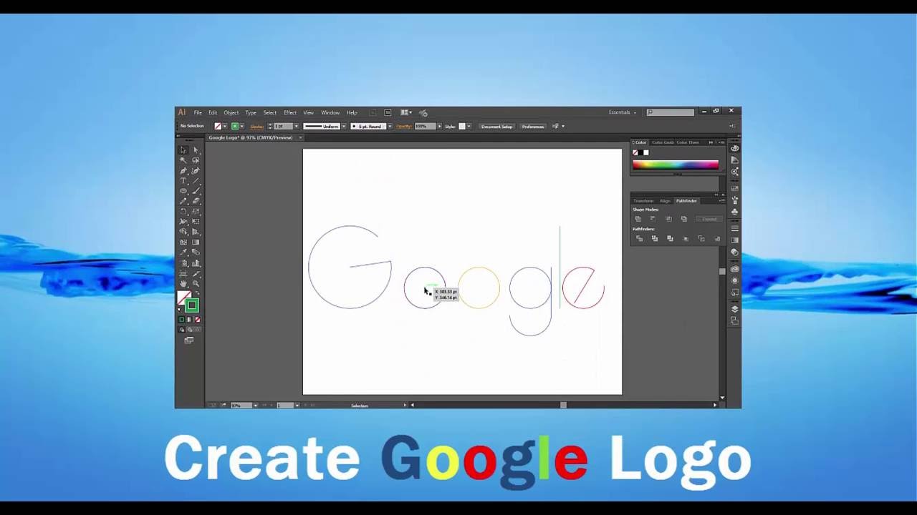Select the Line Segment tool
Screen dimensions: 917x515
point(196,181)
